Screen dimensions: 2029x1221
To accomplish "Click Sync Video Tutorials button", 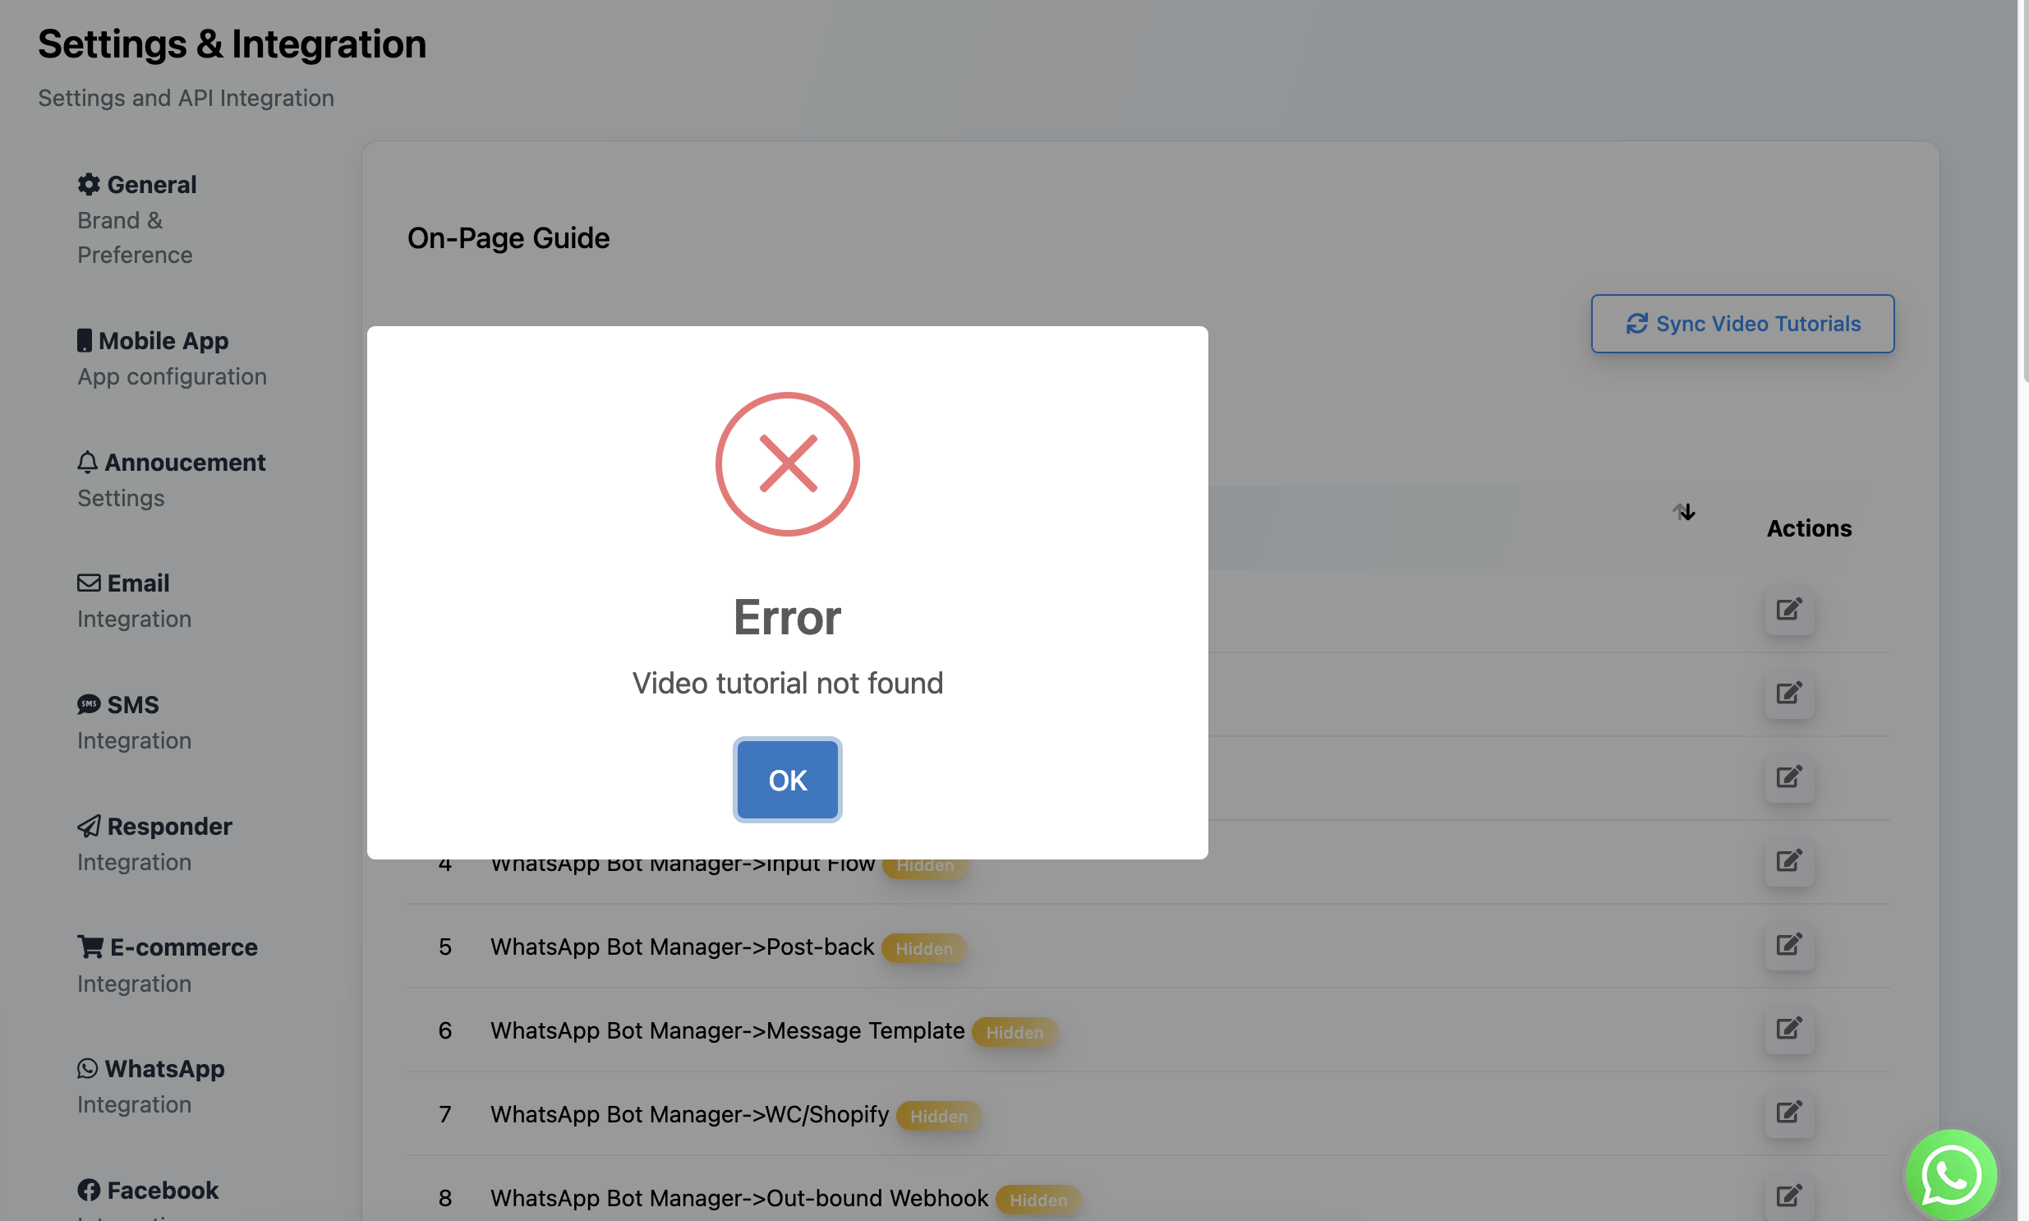I will coord(1742,324).
